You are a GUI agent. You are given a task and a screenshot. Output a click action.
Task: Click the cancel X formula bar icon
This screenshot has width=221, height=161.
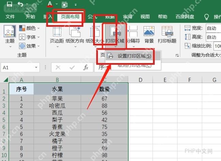pyautogui.click(x=58, y=67)
